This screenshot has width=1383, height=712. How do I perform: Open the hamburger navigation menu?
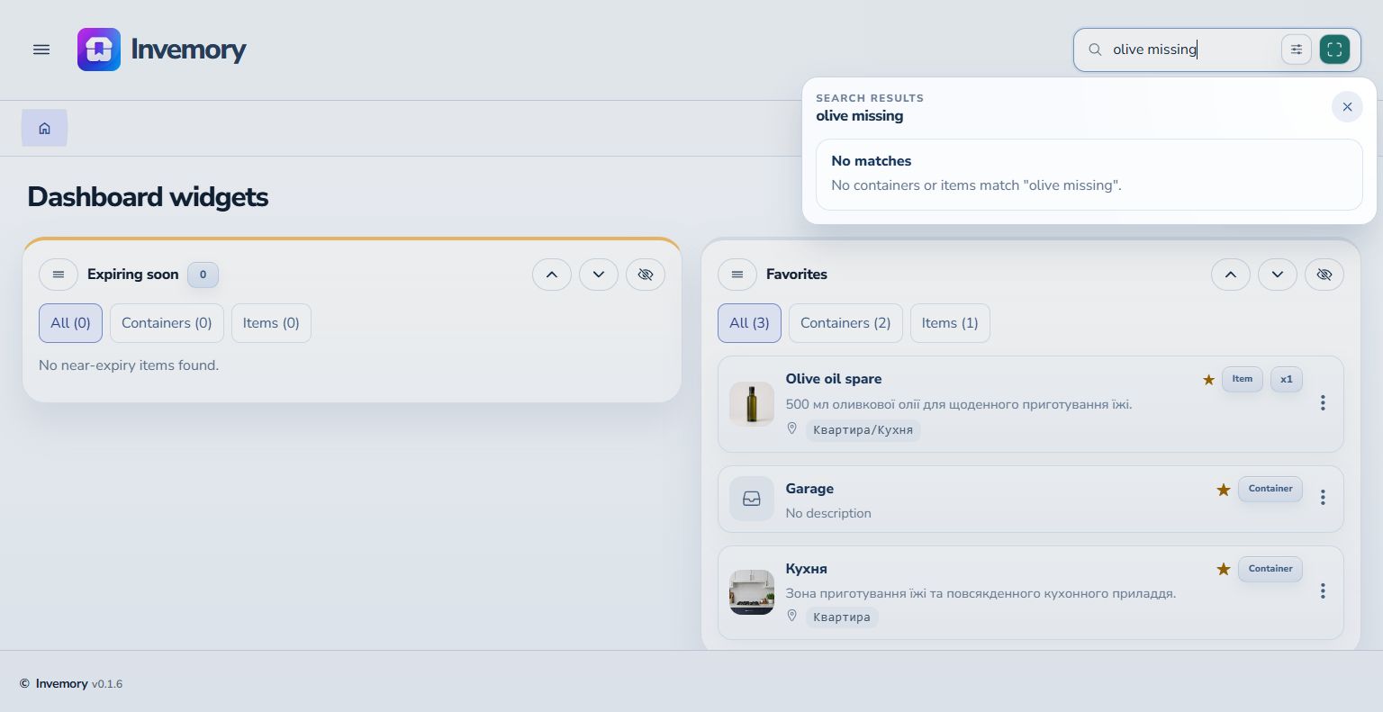pos(41,50)
